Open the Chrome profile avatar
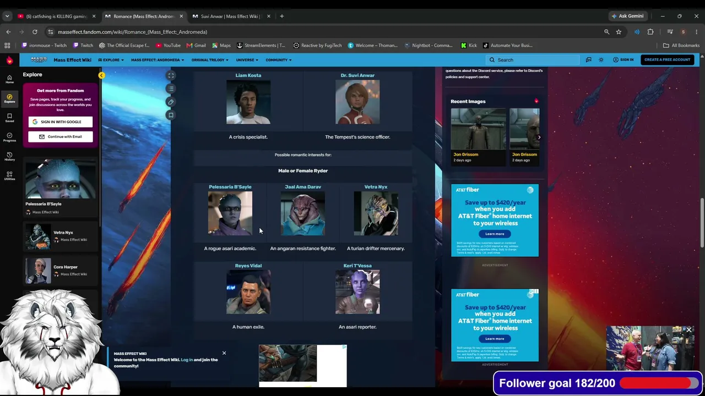The width and height of the screenshot is (705, 396). pos(683,32)
